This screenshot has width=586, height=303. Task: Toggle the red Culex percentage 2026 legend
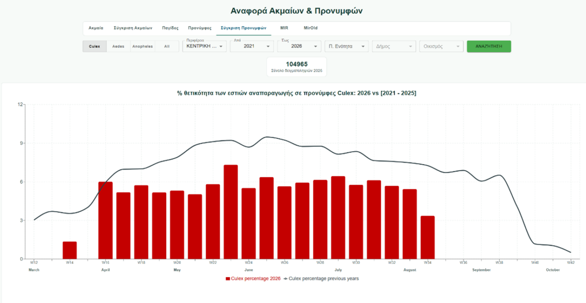[x=253, y=278]
